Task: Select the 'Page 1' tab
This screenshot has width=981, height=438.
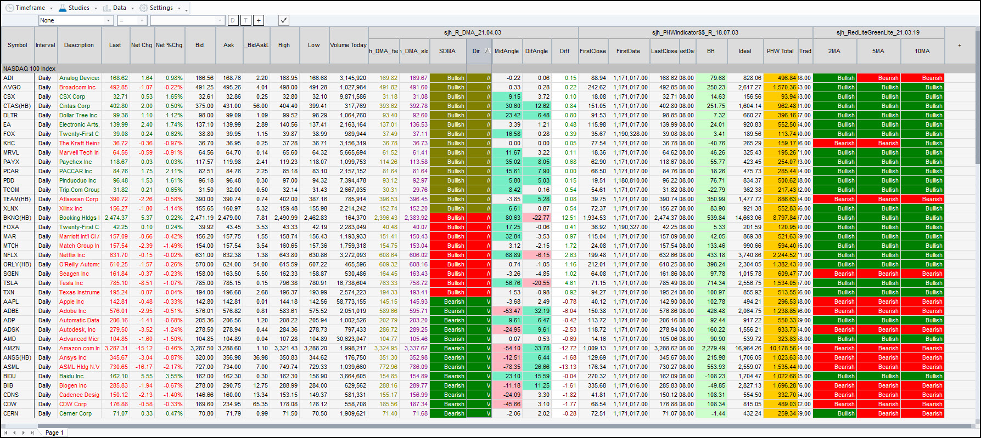Action: 54,433
